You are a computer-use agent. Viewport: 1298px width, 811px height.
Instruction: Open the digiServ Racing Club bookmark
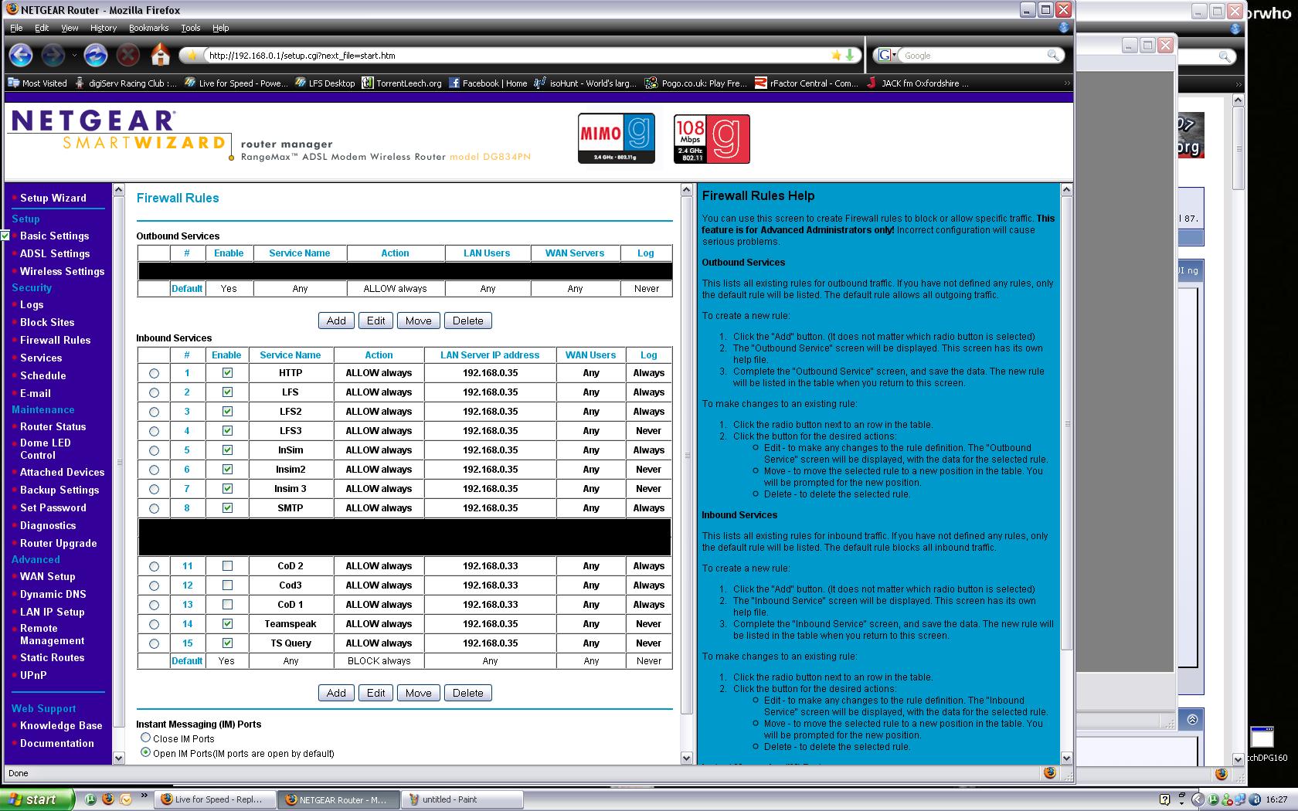tap(125, 83)
